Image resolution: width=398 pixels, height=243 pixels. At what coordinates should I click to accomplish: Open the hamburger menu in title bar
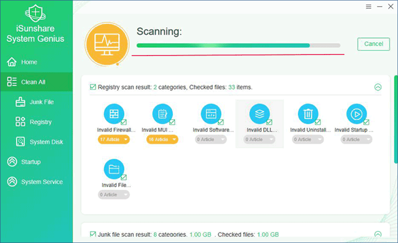pyautogui.click(x=369, y=7)
